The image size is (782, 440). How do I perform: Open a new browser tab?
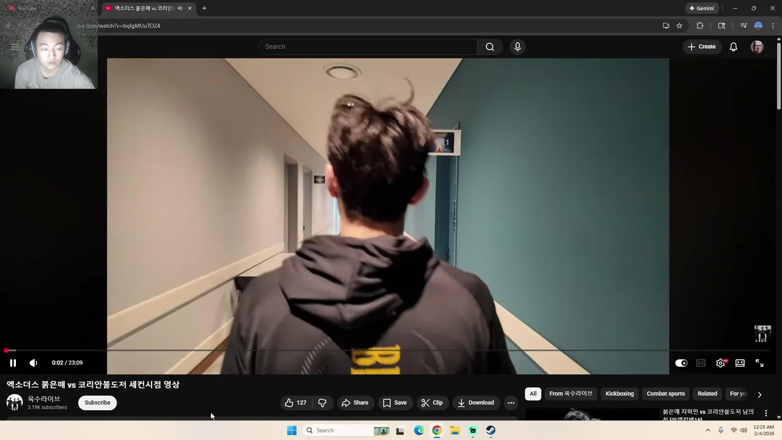(x=204, y=8)
